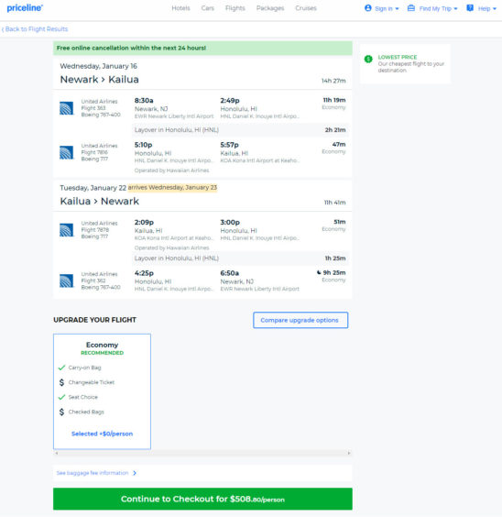
Task: Go back to Flight Results
Action: [x=35, y=29]
